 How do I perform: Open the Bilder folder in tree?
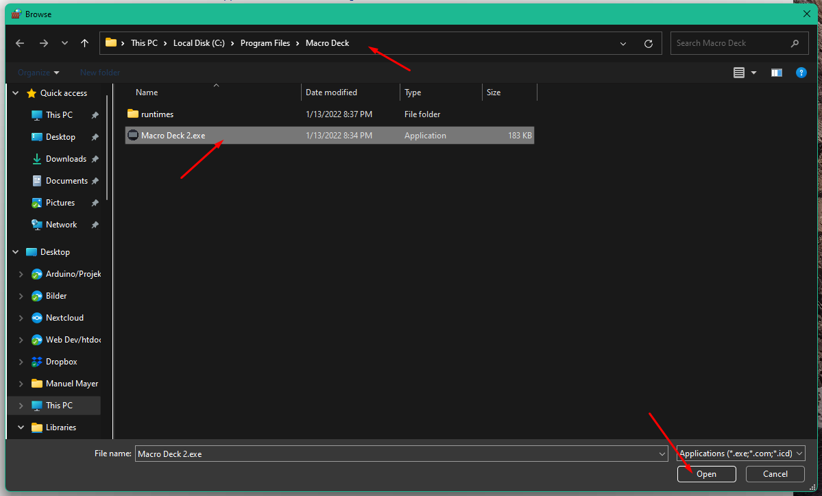click(x=56, y=296)
